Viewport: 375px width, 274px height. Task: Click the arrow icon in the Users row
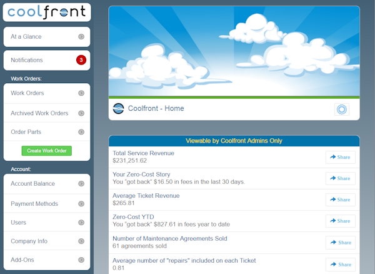point(81,222)
